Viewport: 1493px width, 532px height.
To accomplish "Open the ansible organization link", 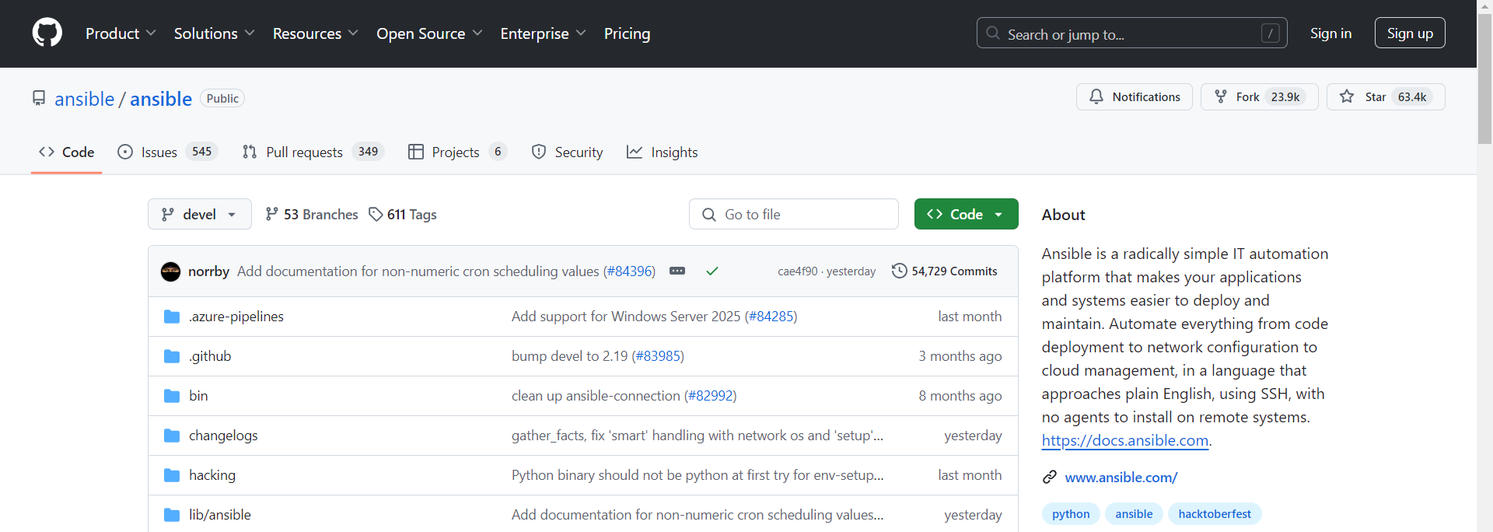I will pyautogui.click(x=85, y=99).
